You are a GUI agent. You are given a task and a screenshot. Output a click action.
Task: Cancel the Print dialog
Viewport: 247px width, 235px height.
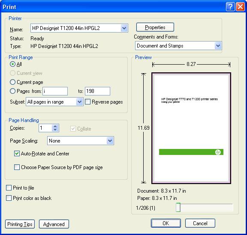(x=200, y=223)
